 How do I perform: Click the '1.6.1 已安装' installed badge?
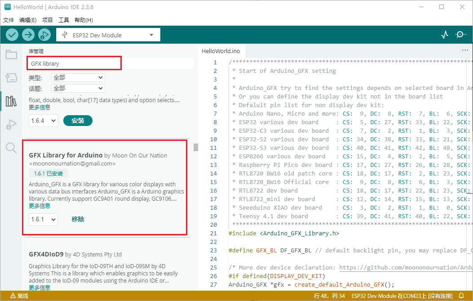[x=48, y=174]
